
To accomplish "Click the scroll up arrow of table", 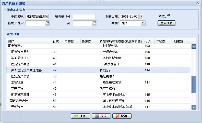I will pos(194,46).
